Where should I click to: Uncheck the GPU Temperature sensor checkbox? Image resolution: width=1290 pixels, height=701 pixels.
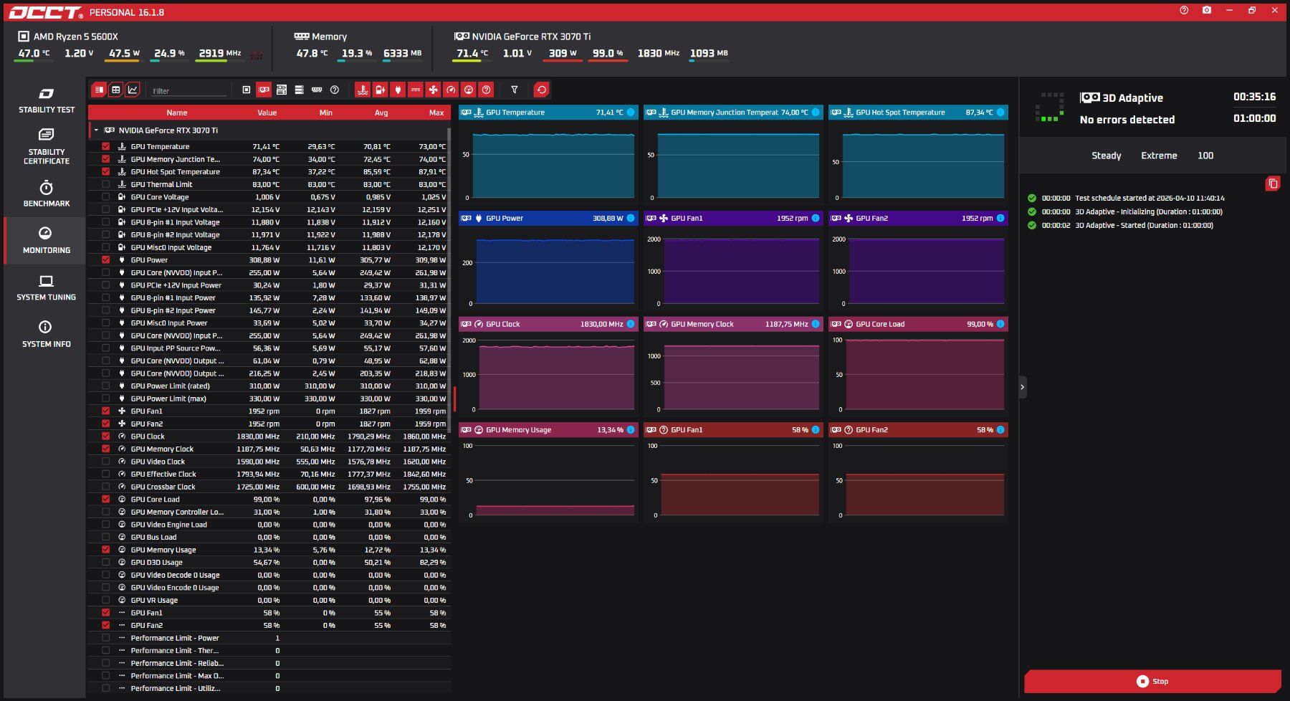point(106,146)
